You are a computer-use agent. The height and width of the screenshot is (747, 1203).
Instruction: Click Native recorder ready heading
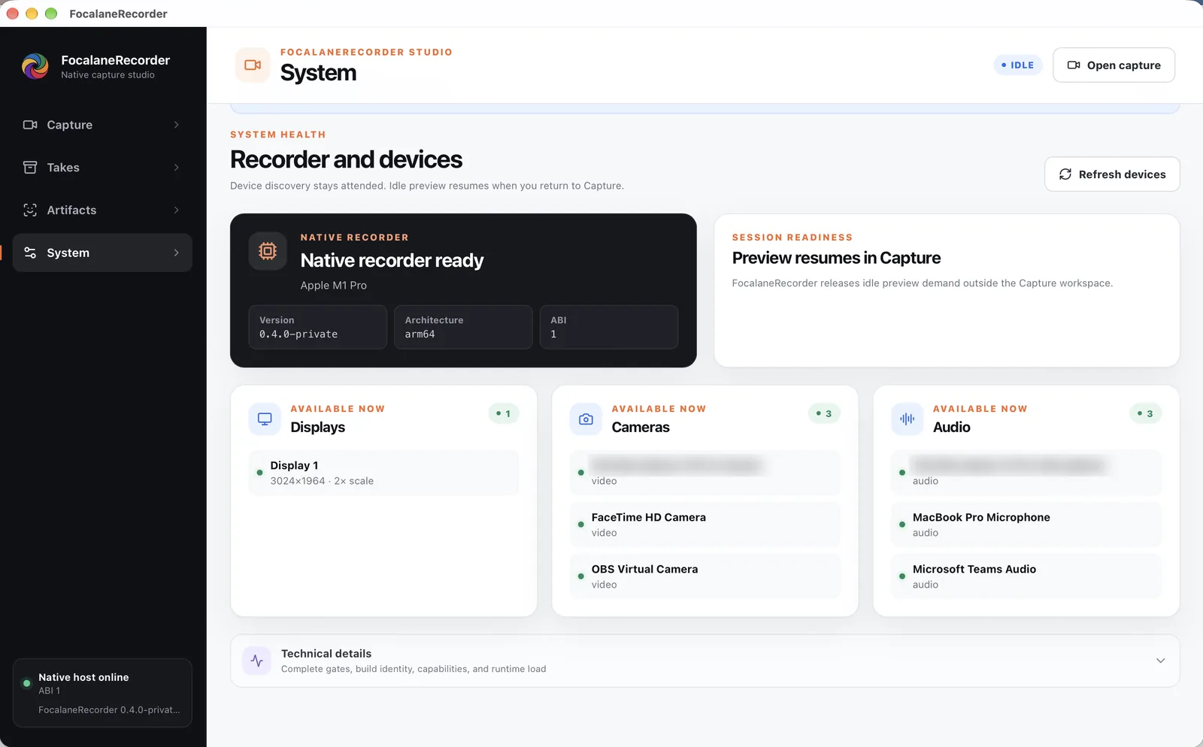392,260
